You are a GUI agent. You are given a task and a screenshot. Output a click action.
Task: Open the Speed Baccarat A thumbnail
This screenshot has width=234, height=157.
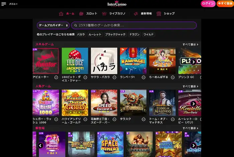point(104,103)
